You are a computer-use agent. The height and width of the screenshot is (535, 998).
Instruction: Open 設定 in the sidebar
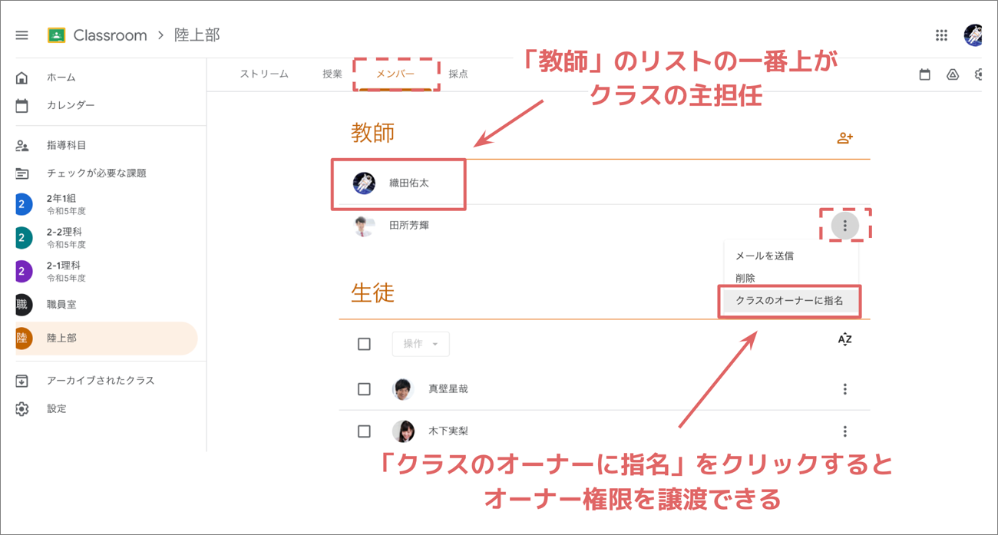(57, 408)
